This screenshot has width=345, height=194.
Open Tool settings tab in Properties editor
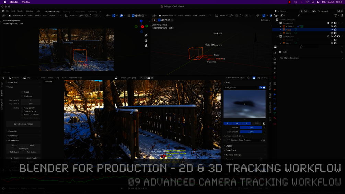275,53
